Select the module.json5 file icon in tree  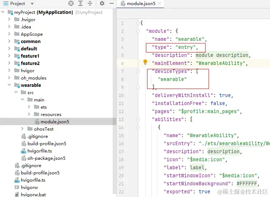(x=37, y=122)
